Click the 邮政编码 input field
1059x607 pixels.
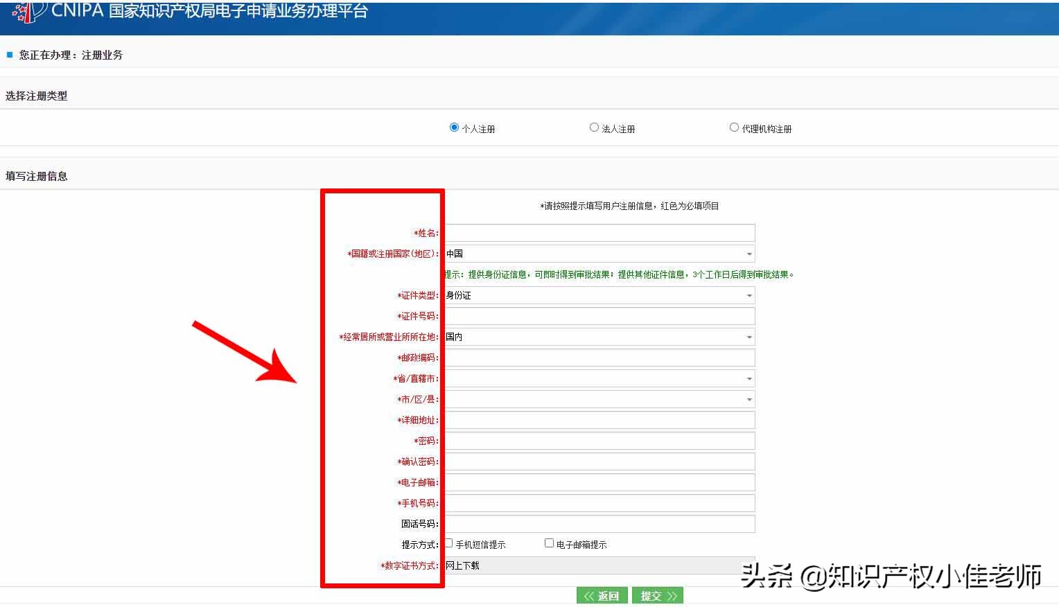(599, 358)
